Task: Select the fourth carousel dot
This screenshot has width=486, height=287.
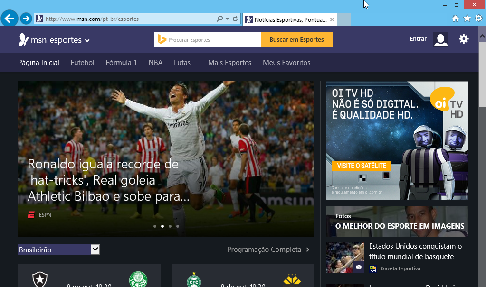Action: coord(178,226)
